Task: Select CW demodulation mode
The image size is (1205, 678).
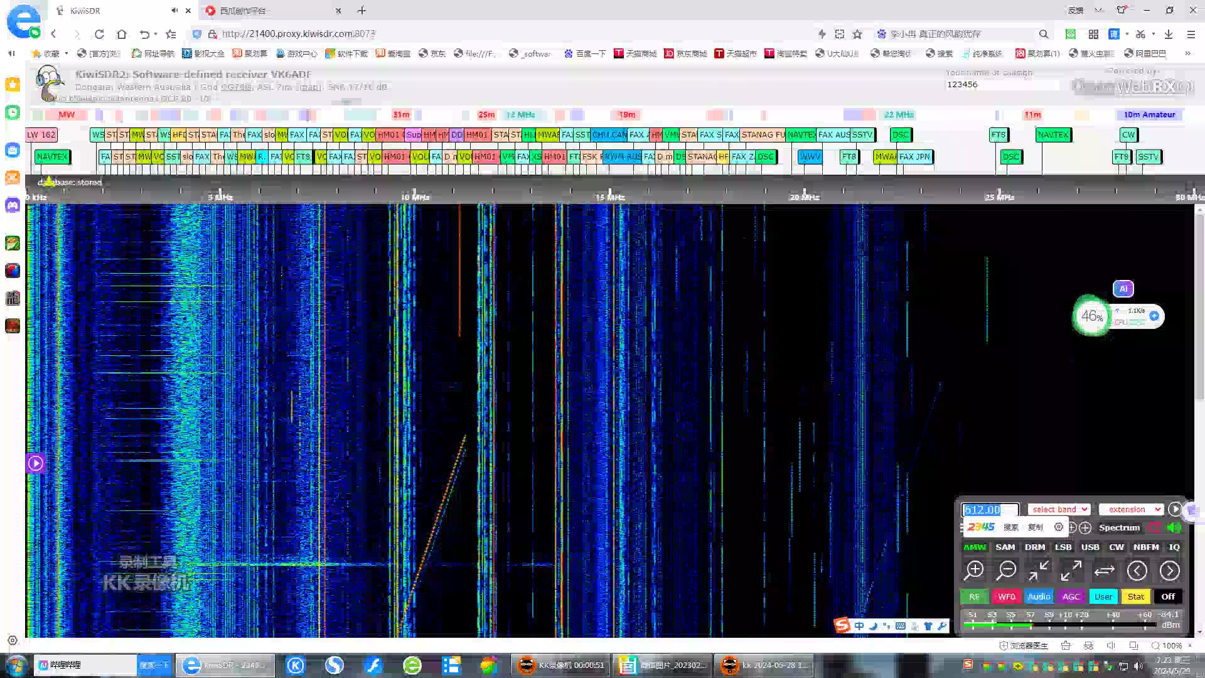Action: pyautogui.click(x=1117, y=547)
